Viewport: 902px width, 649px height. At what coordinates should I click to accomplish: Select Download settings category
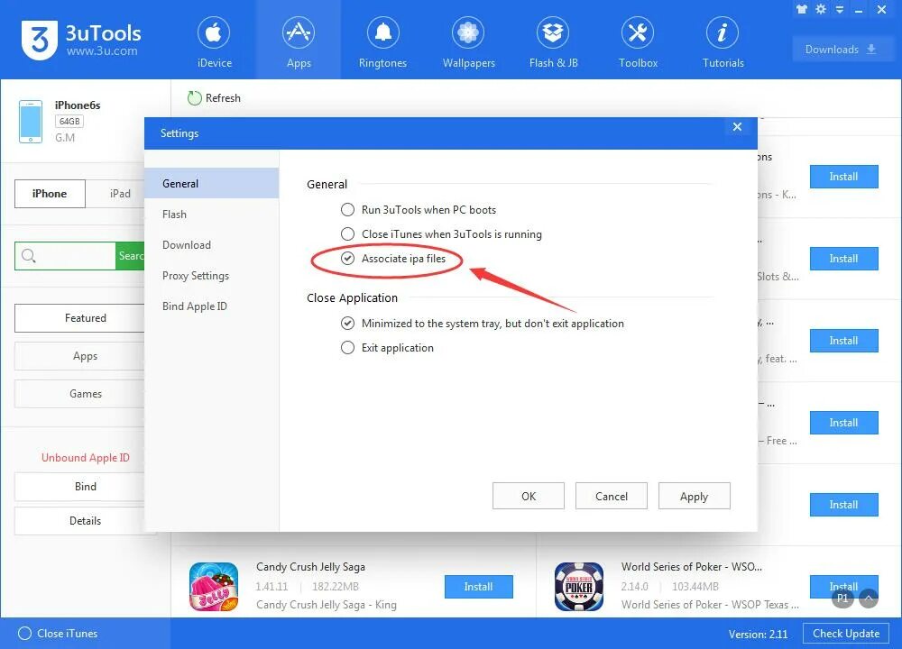point(212,245)
